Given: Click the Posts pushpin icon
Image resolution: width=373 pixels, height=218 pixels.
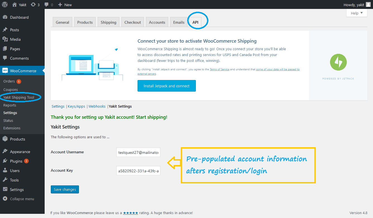Looking at the screenshot, I should click(x=5, y=30).
